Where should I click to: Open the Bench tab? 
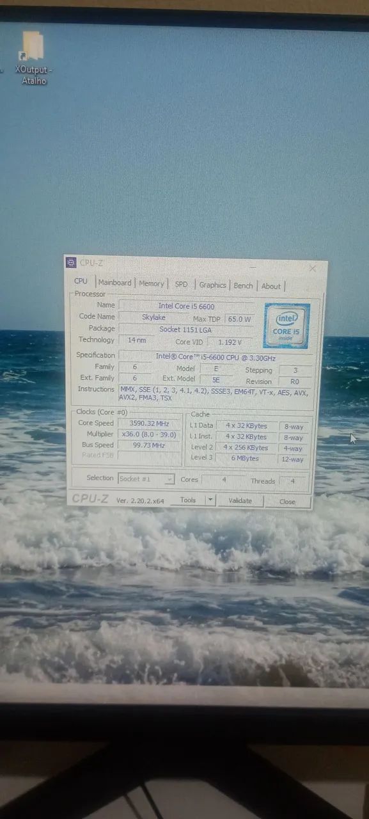pyautogui.click(x=243, y=285)
